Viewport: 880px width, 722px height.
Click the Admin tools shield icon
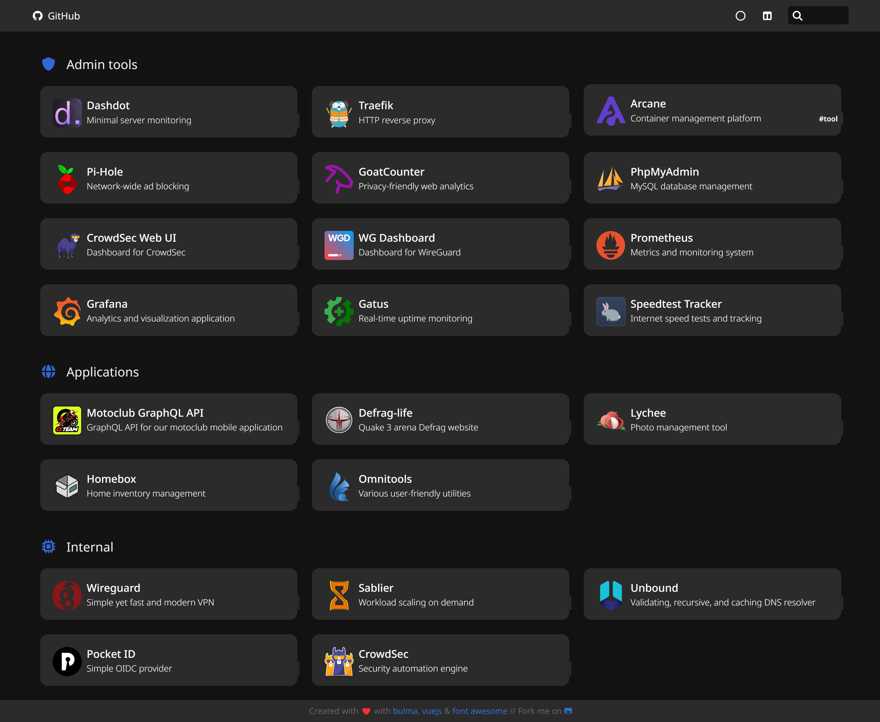click(x=48, y=64)
